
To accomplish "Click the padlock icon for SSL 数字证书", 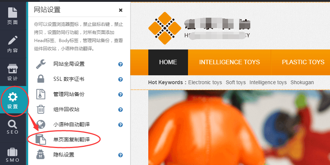I will [x=41, y=79].
